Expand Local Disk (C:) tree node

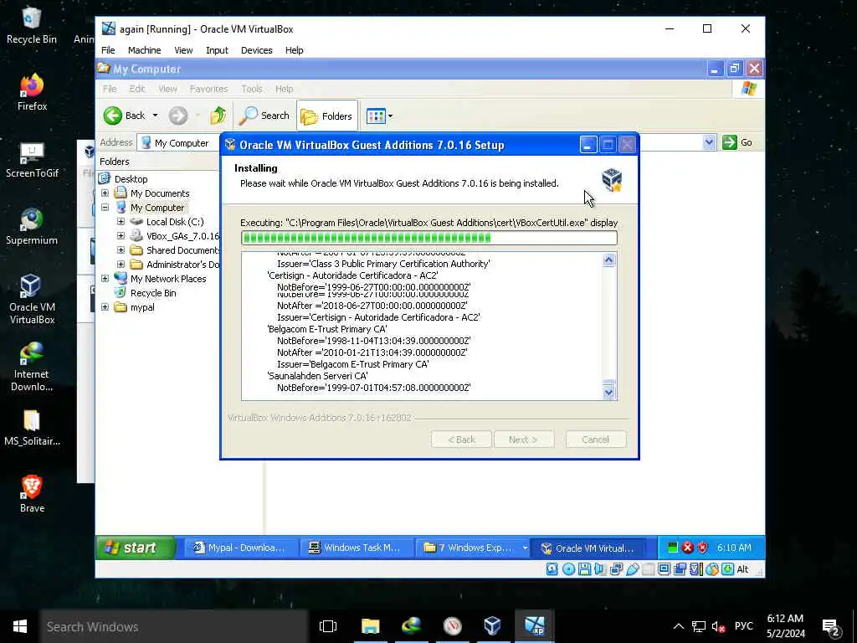pyautogui.click(x=121, y=221)
